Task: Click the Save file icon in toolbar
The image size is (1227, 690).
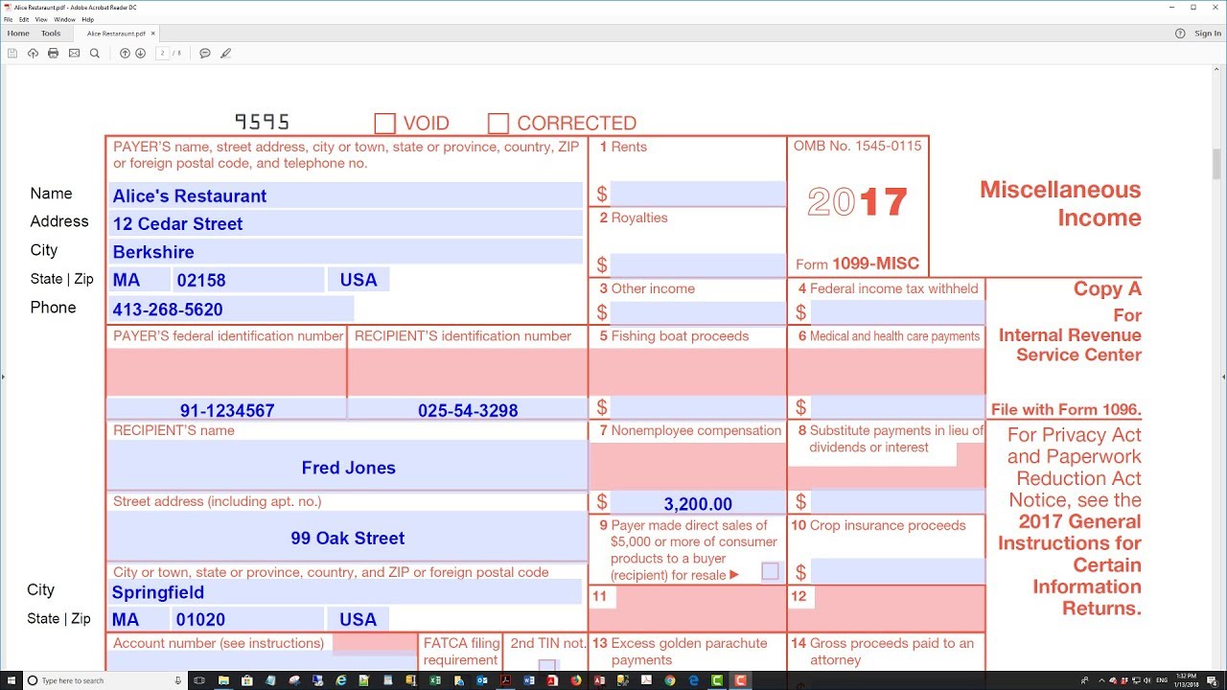Action: pyautogui.click(x=12, y=54)
